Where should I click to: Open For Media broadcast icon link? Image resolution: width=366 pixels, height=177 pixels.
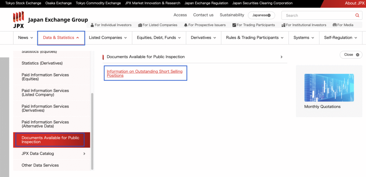(x=335, y=25)
